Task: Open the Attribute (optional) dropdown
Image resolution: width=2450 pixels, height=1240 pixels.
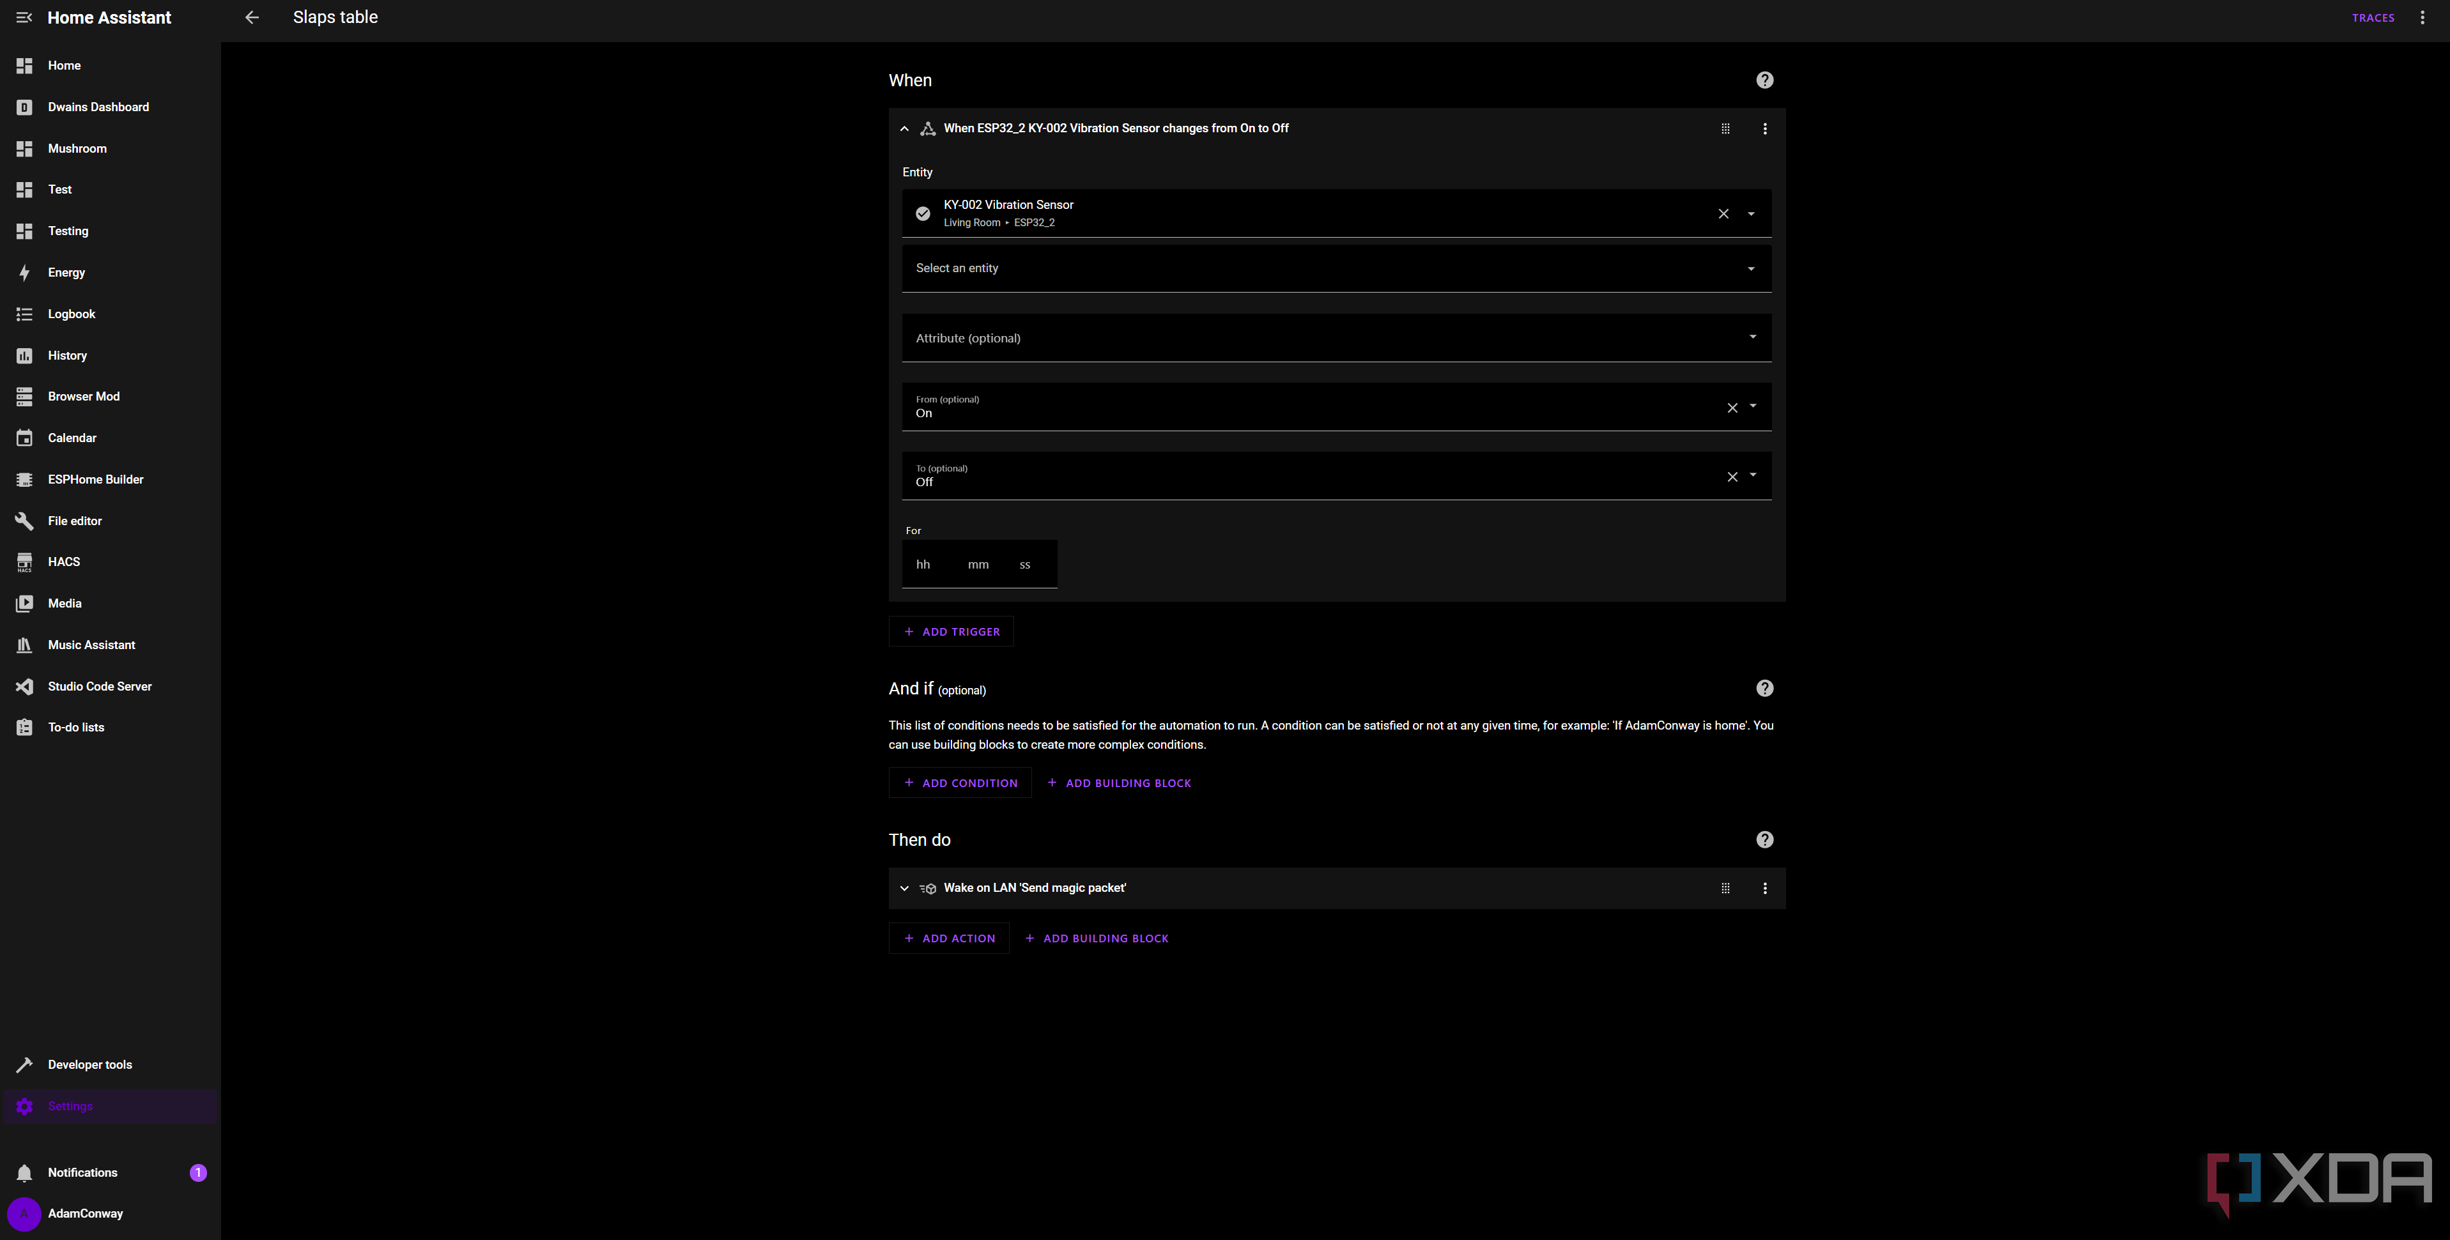Action: pos(1336,337)
